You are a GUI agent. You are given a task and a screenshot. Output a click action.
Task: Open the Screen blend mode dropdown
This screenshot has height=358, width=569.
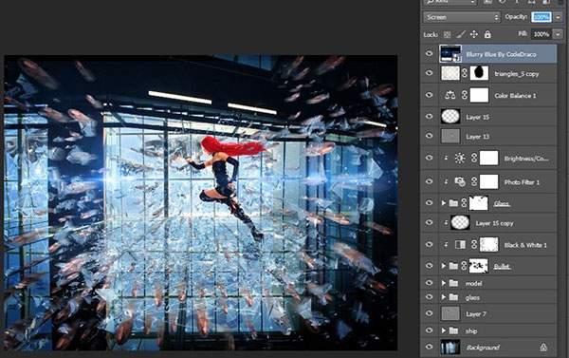(x=462, y=17)
